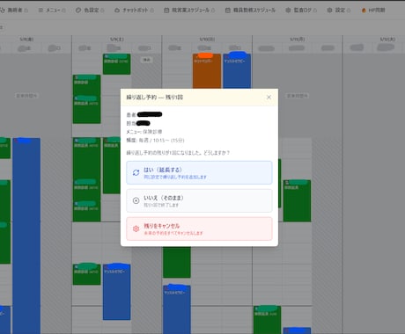Click the 5/10(日) date header

tap(207, 40)
